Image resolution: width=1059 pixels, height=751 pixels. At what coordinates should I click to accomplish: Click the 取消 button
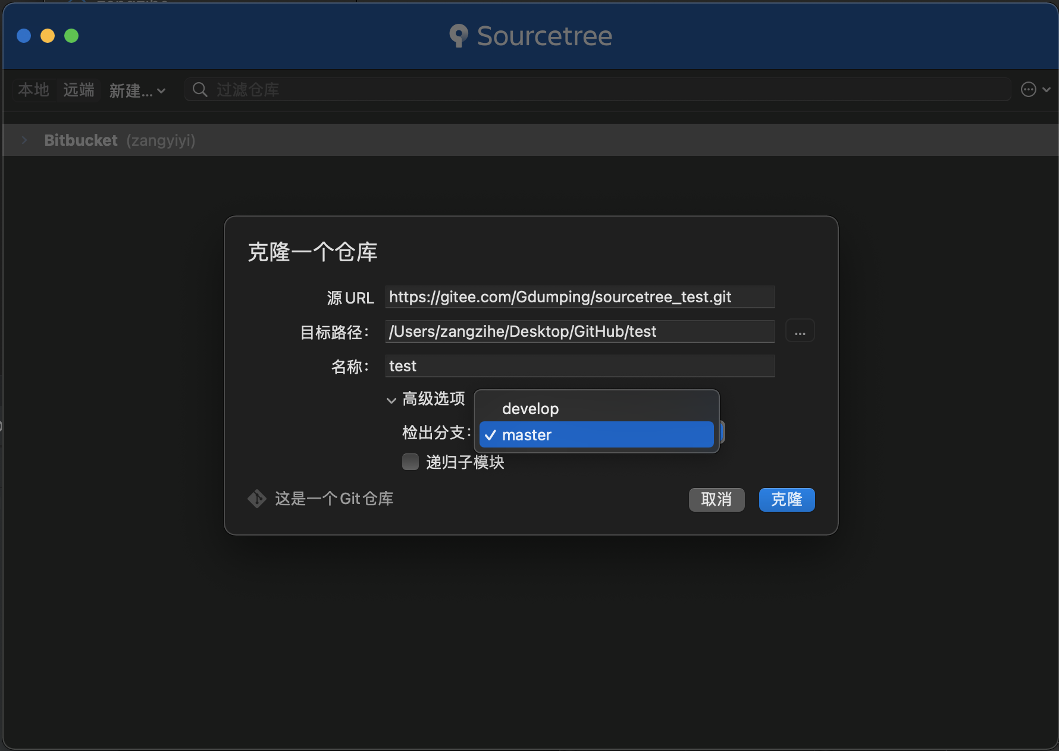(716, 499)
